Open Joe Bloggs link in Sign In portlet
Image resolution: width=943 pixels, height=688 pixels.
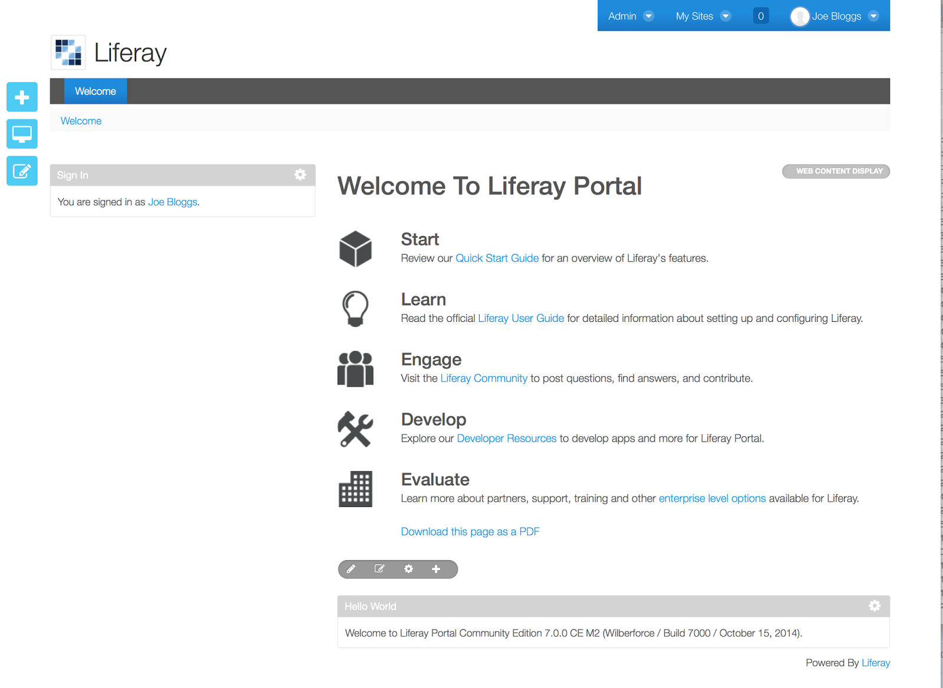click(173, 202)
